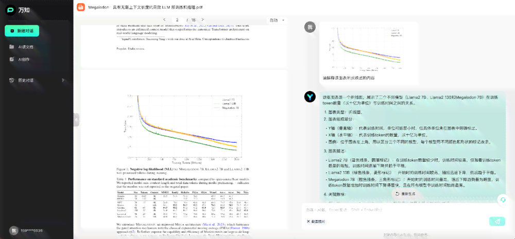Click the user avatar 我 in chat
This screenshot has height=239, width=515.
[310, 28]
